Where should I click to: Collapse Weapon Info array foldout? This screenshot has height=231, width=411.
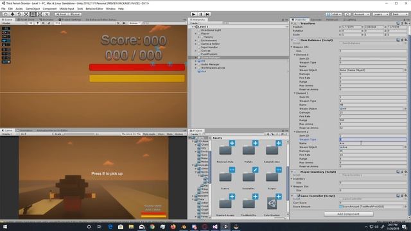click(x=292, y=47)
